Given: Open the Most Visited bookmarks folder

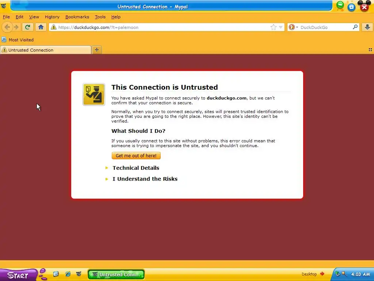Looking at the screenshot, I should [18, 40].
